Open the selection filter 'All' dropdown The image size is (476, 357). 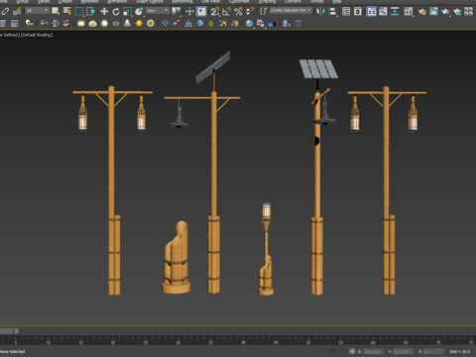point(37,11)
